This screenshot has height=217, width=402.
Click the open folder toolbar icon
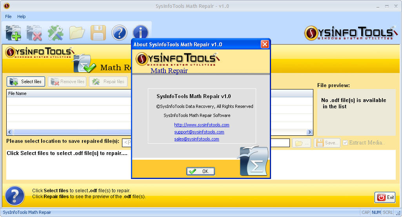tap(77, 33)
